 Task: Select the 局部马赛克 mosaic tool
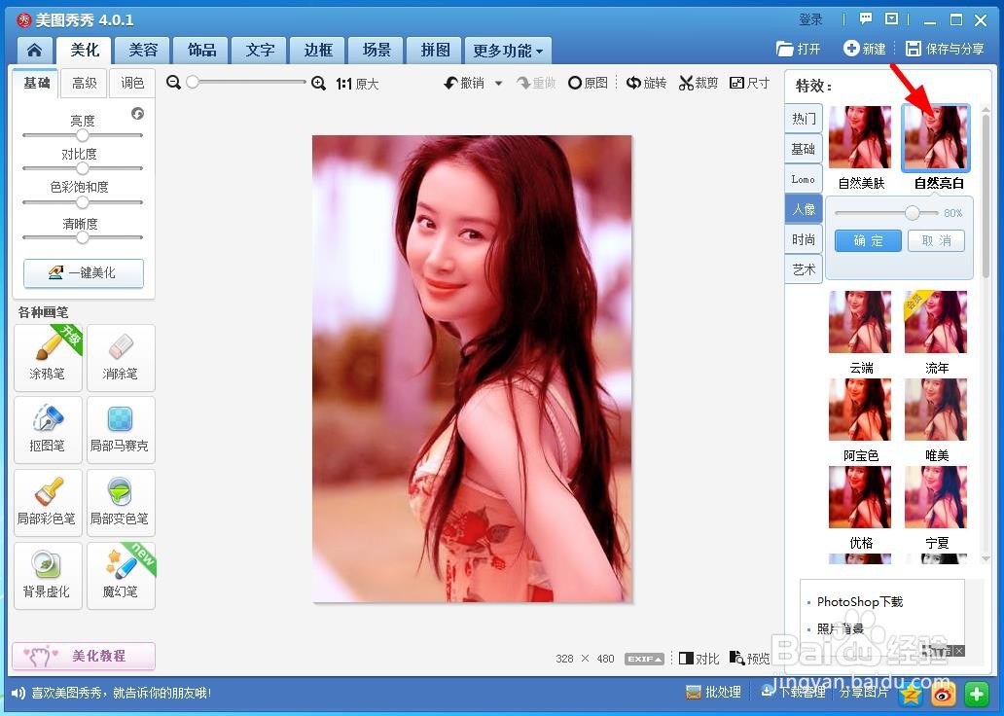pyautogui.click(x=121, y=430)
